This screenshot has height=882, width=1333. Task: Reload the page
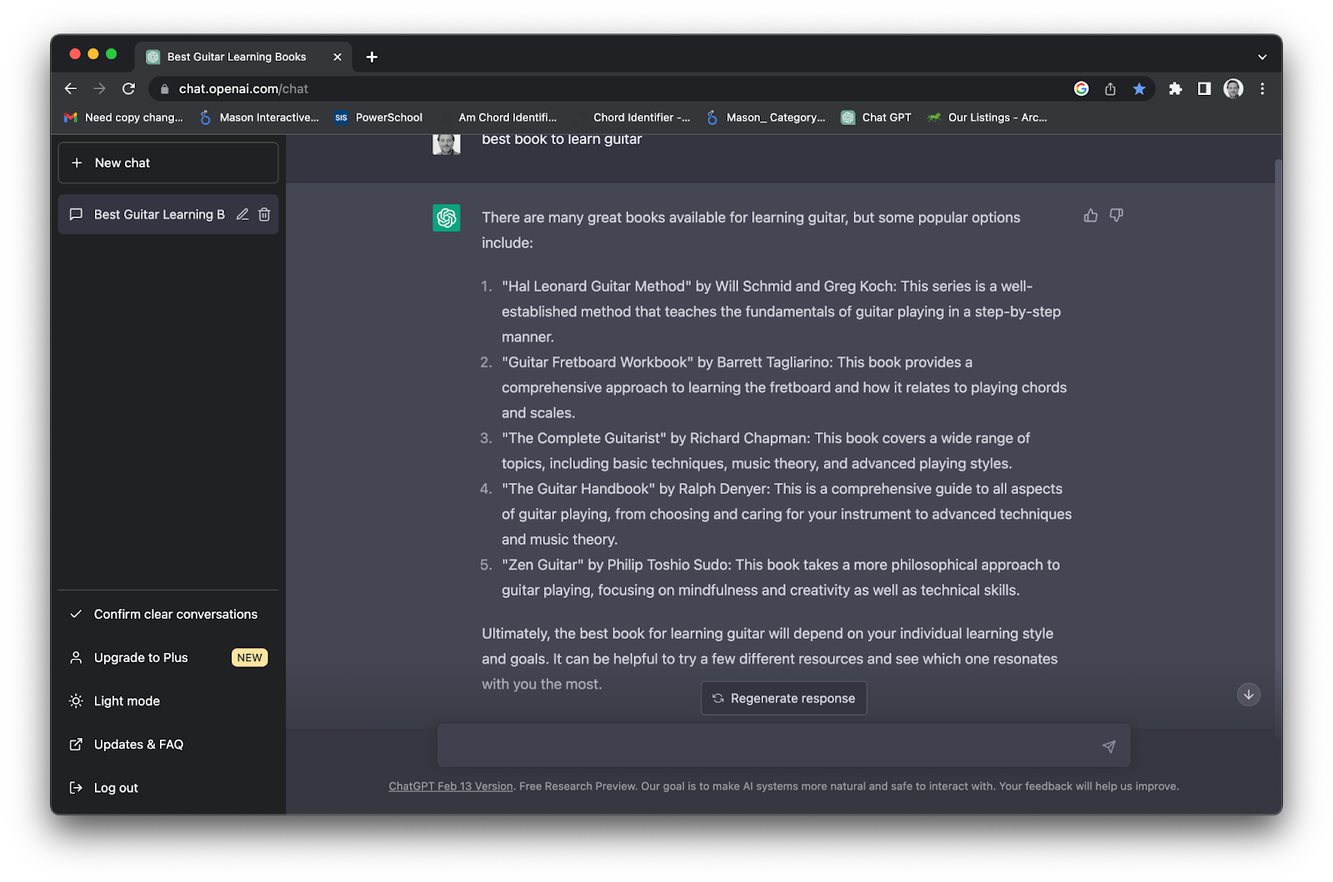[128, 88]
